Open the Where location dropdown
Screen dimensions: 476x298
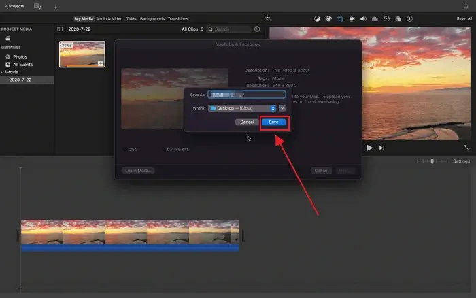click(241, 107)
